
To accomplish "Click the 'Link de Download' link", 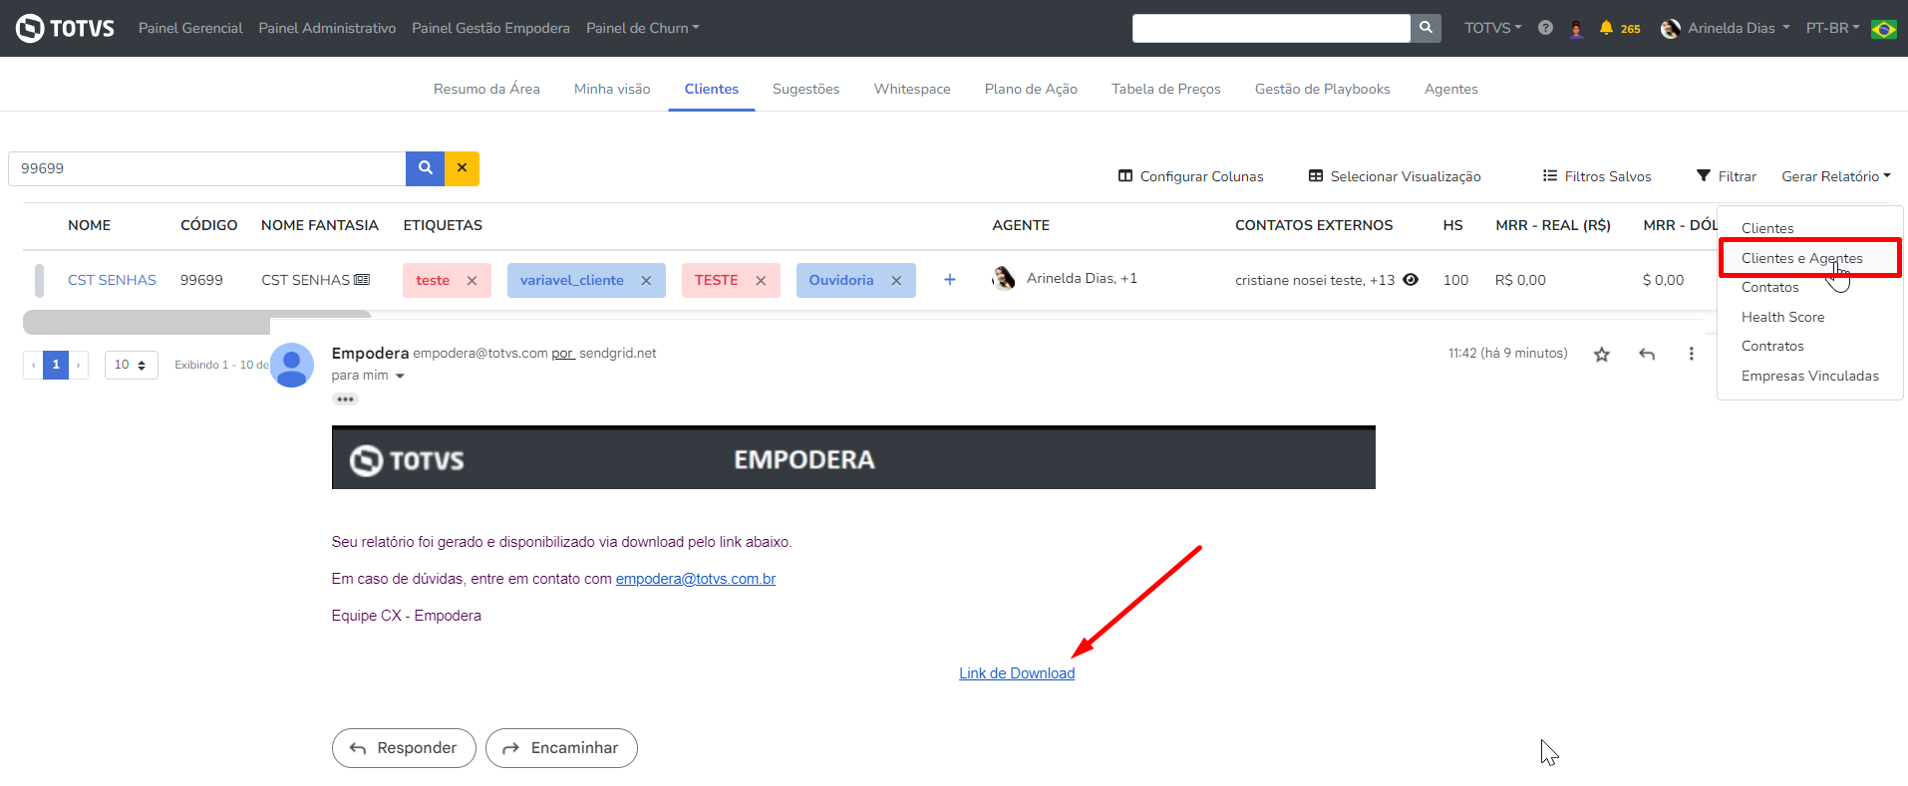I will [x=1017, y=673].
